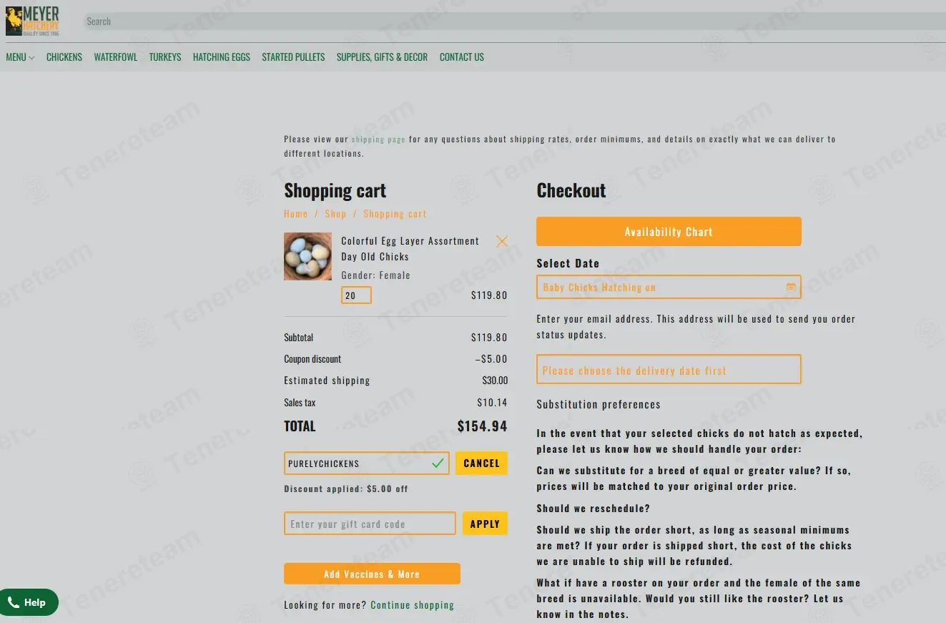Follow the Continue shopping link
The width and height of the screenshot is (946, 623).
pyautogui.click(x=413, y=605)
